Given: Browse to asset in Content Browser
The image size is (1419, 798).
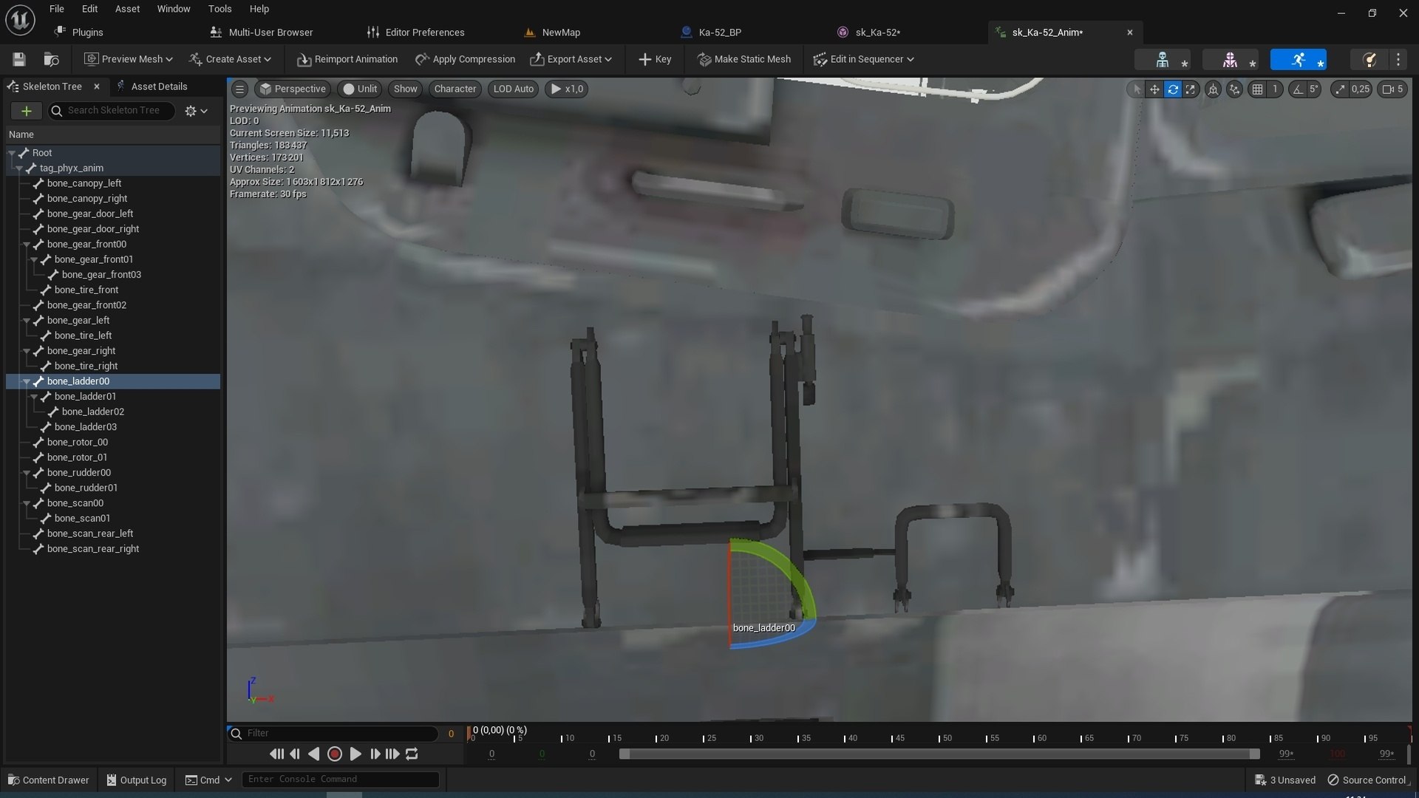Looking at the screenshot, I should click(x=51, y=59).
